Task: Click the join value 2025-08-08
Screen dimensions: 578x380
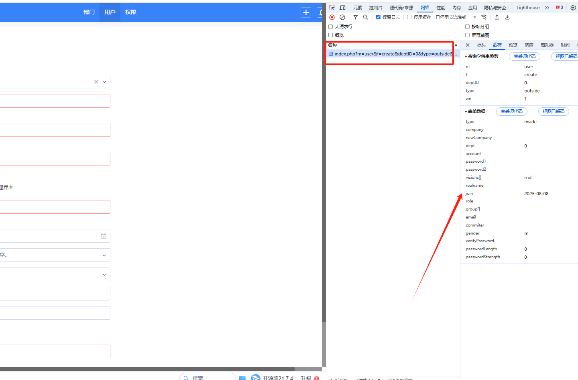Action: pyautogui.click(x=536, y=194)
